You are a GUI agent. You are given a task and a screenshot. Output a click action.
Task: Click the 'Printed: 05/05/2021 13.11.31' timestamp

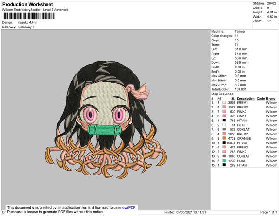185,212
